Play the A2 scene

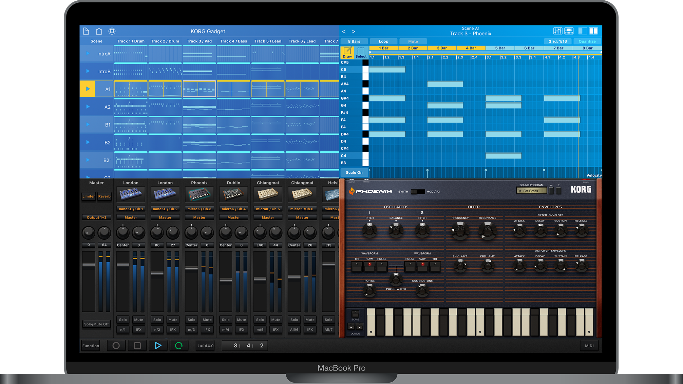pyautogui.click(x=88, y=107)
